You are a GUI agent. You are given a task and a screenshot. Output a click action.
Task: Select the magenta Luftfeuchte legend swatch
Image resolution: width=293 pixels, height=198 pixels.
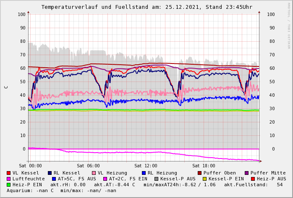[8, 179]
